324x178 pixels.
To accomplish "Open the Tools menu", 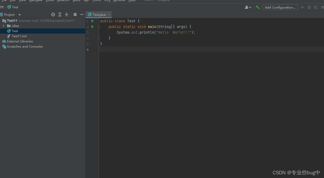I will [97, 1].
